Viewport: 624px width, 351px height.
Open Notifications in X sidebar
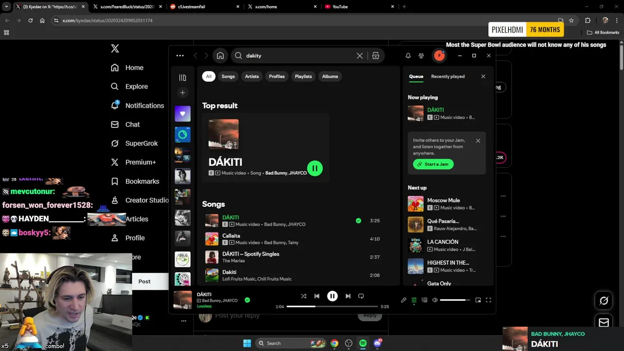(137, 105)
